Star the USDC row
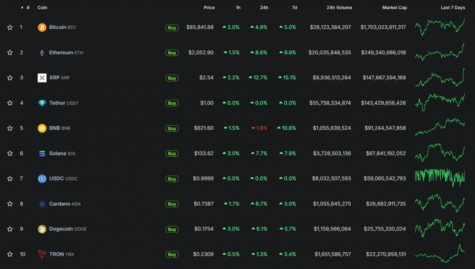Screen dimensions: 475x269 10,179
